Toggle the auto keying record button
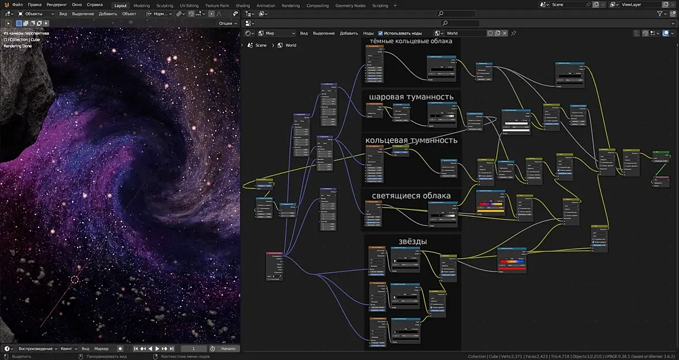Viewport: 679px width, 360px height. coord(120,348)
